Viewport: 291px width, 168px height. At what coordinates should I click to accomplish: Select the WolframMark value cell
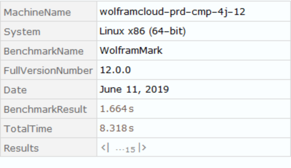tap(131, 51)
